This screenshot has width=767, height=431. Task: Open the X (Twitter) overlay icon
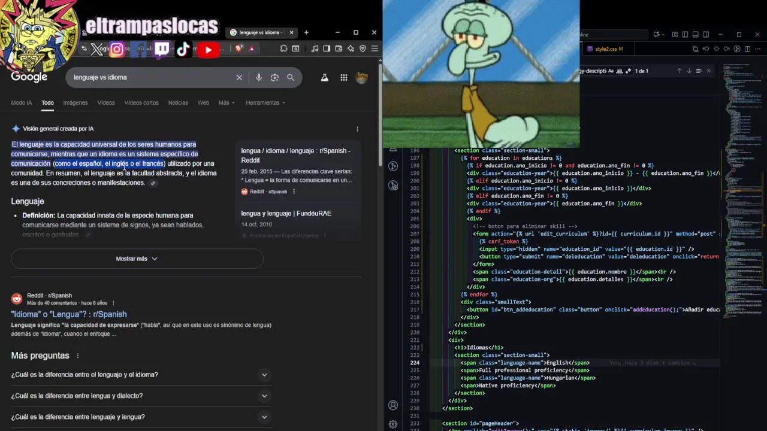click(96, 50)
